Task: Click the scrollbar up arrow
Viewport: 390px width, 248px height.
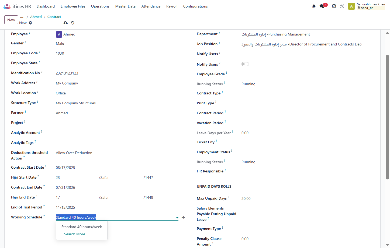Action: click(x=387, y=33)
